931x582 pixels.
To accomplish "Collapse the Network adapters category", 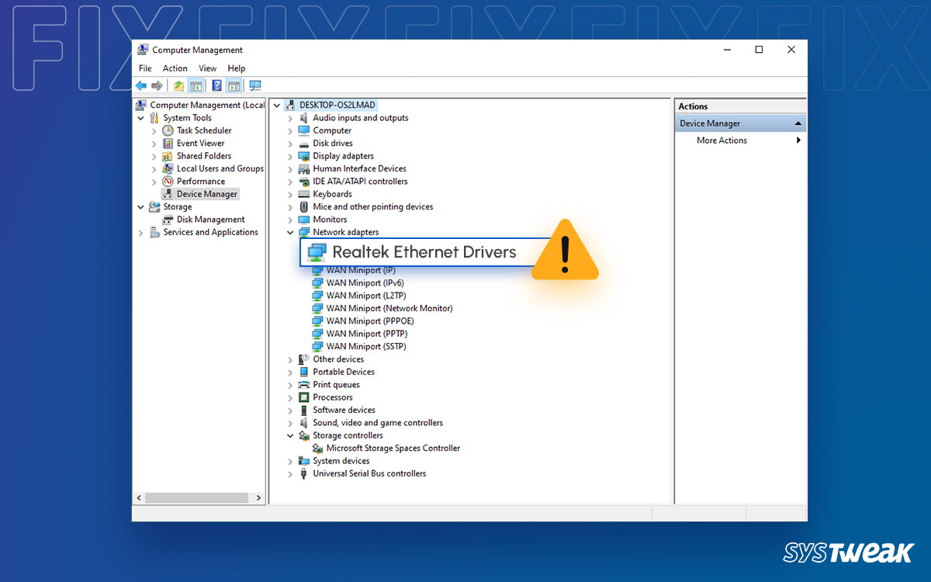I will click(291, 231).
